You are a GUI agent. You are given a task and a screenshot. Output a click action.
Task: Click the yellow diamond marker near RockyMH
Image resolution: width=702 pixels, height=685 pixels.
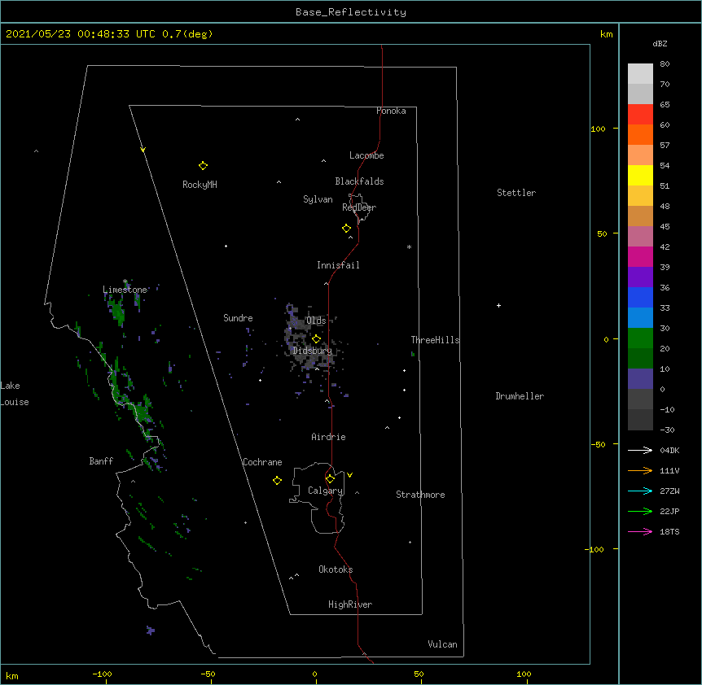[x=203, y=166]
